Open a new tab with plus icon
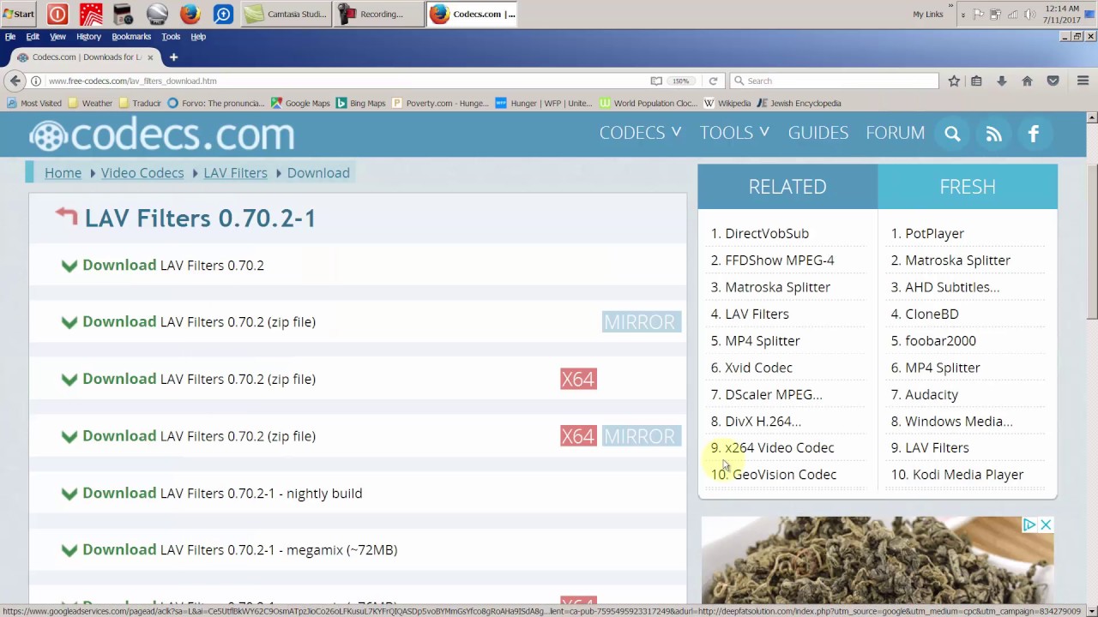Image resolution: width=1098 pixels, height=617 pixels. [173, 57]
